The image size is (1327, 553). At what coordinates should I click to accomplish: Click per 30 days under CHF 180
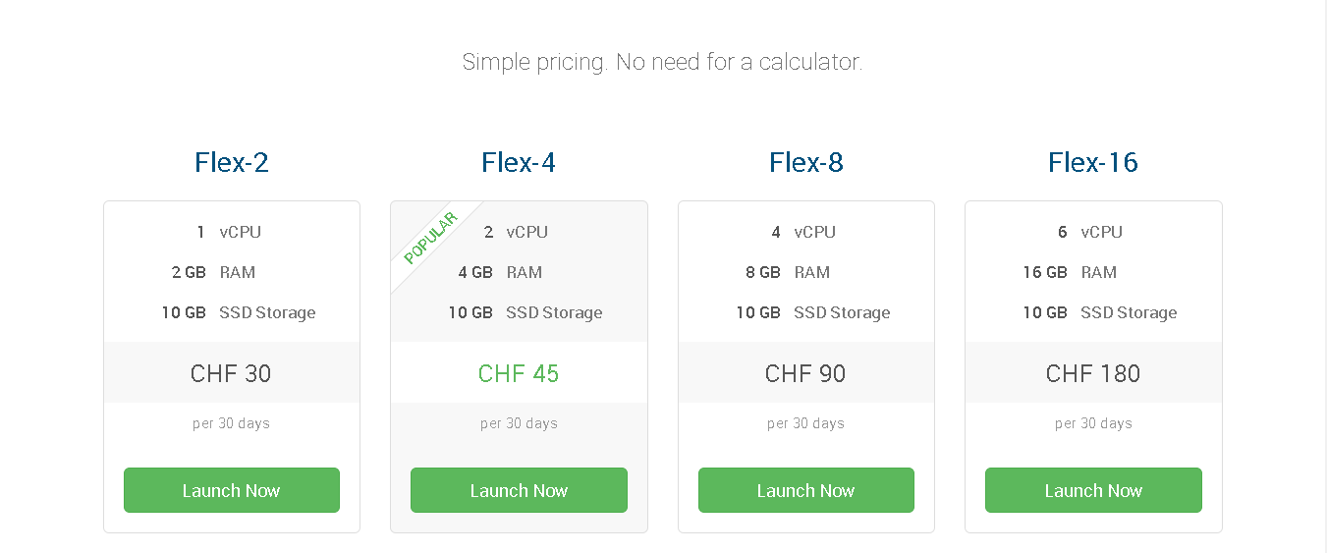click(1093, 423)
